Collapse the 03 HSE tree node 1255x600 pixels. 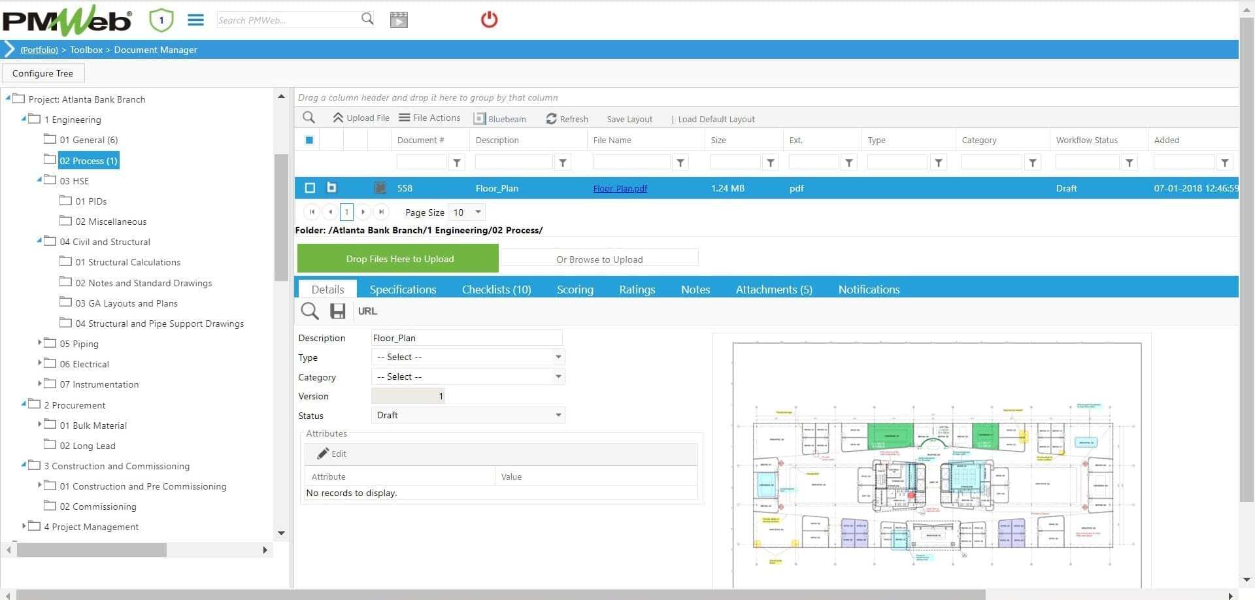(39, 180)
